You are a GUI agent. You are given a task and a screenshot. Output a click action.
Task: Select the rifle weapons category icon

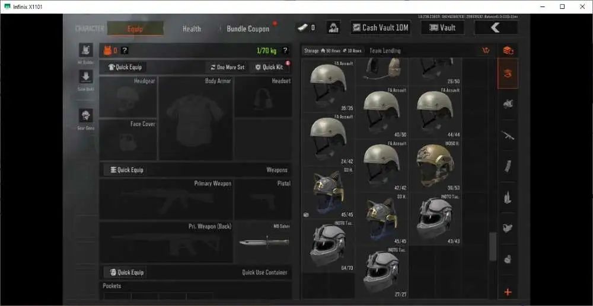(x=508, y=135)
